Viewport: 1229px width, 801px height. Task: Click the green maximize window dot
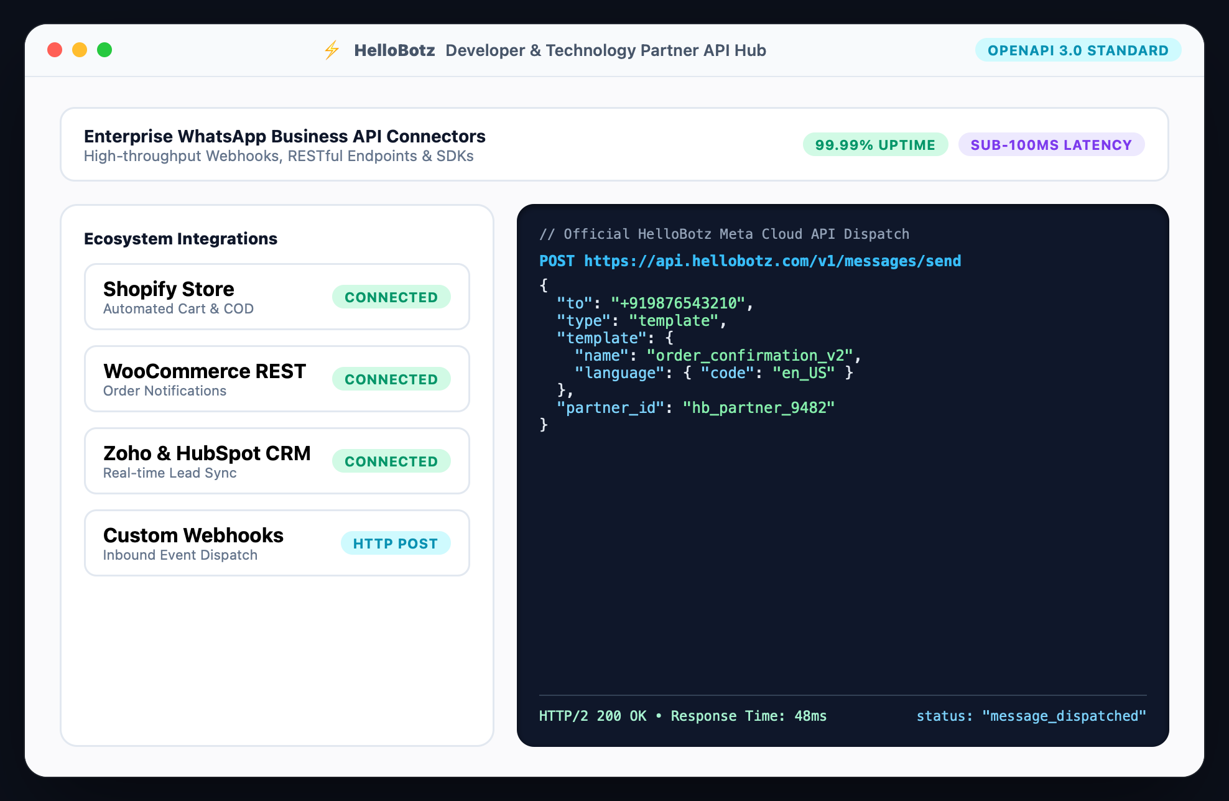(104, 50)
